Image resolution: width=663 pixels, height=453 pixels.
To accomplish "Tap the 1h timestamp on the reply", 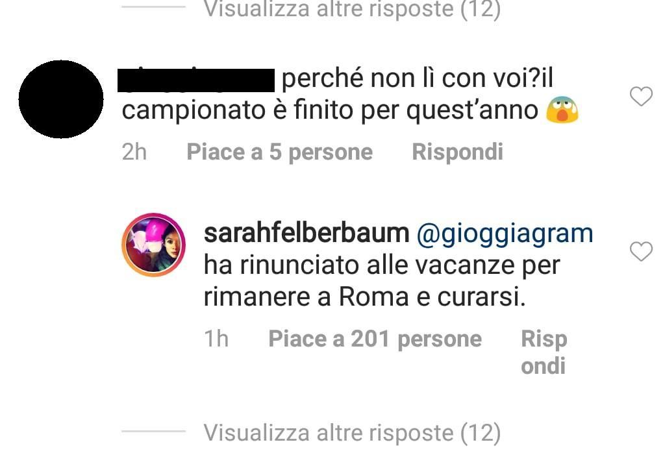I will [216, 339].
